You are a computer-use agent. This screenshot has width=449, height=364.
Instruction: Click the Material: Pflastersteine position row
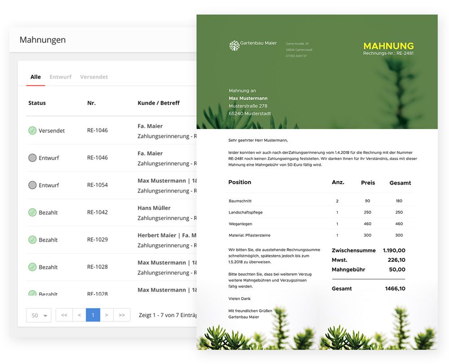click(321, 235)
